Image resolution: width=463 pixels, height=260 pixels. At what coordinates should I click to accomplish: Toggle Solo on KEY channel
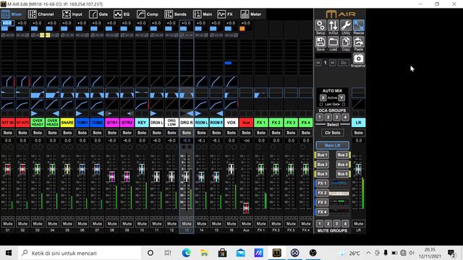pos(142,133)
